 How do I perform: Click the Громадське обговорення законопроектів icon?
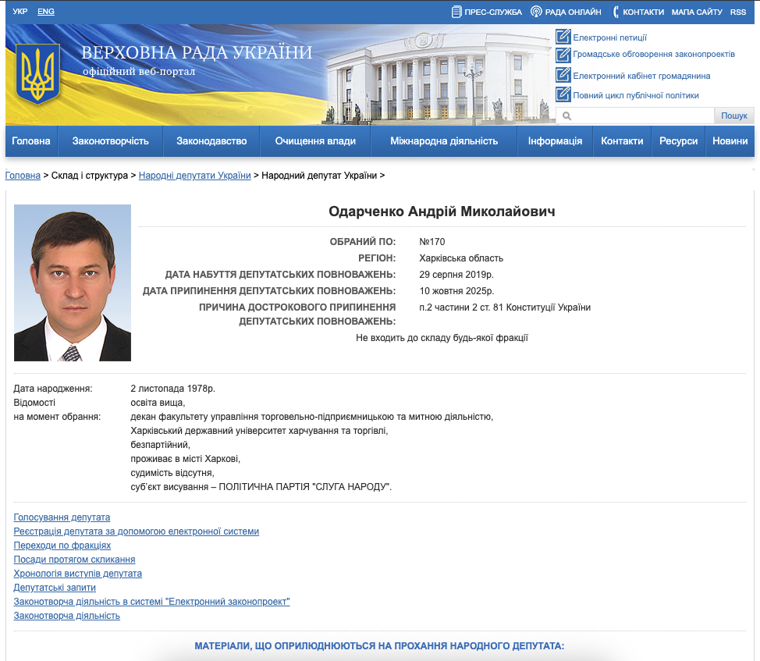[563, 55]
